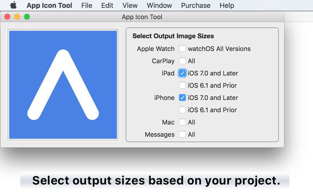The image size is (313, 196).
Task: Uncheck iPhone iOS 7.0 and Later
Action: click(x=182, y=98)
